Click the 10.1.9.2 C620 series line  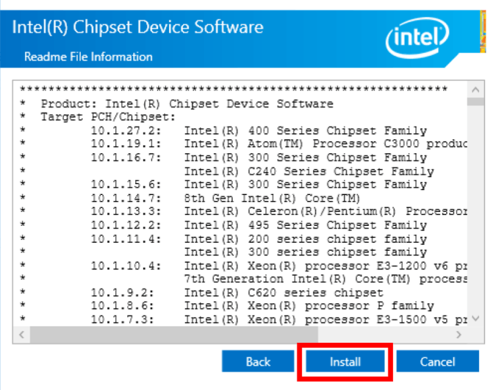point(237,292)
